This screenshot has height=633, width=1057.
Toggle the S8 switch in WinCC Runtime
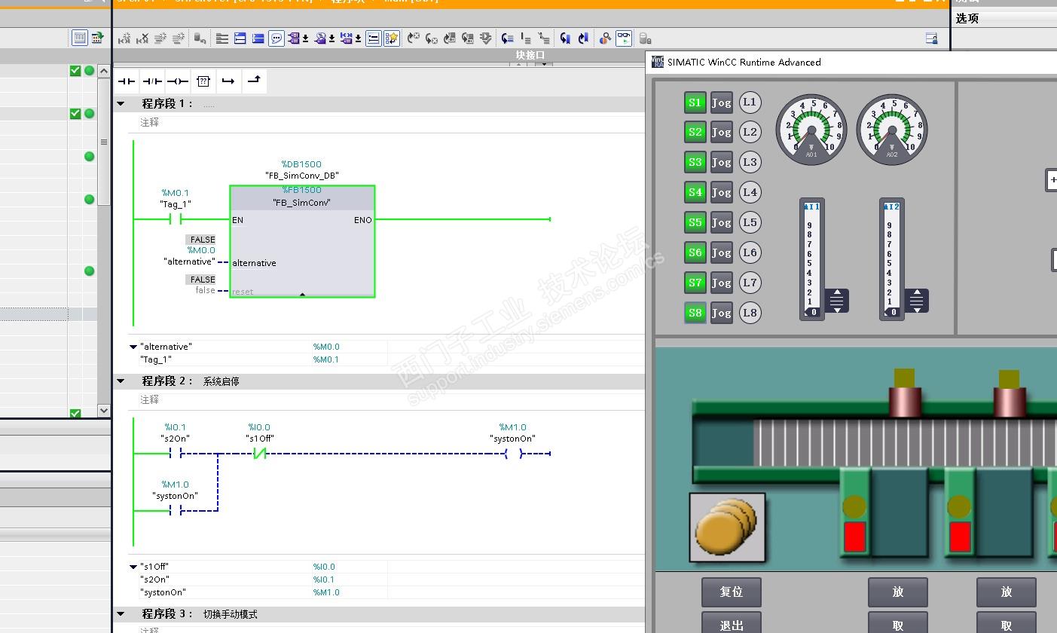pyautogui.click(x=695, y=313)
